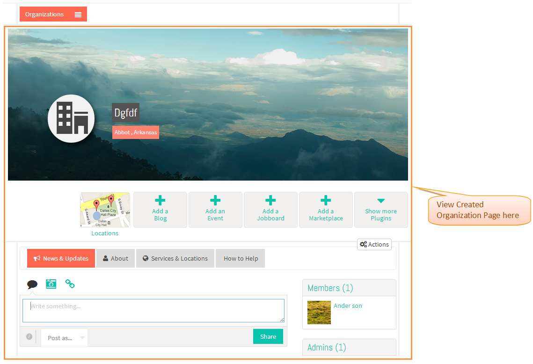The image size is (533, 364).
Task: Click inside the Write something text box
Action: 153,311
